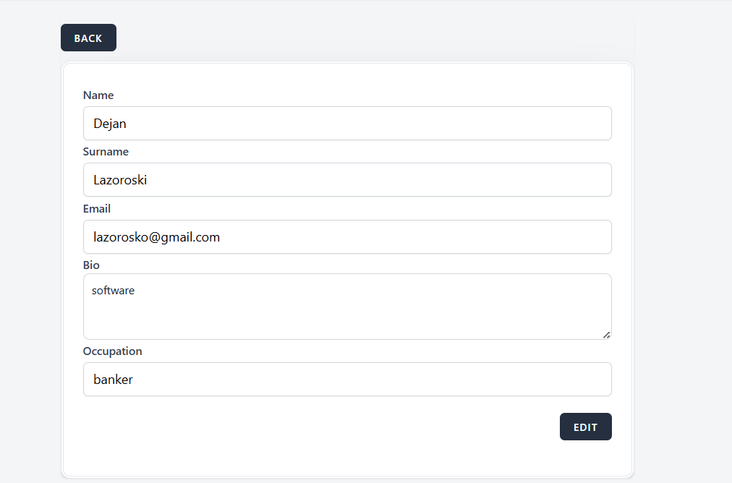The width and height of the screenshot is (732, 483).
Task: Click the word software in Bio
Action: click(x=113, y=291)
